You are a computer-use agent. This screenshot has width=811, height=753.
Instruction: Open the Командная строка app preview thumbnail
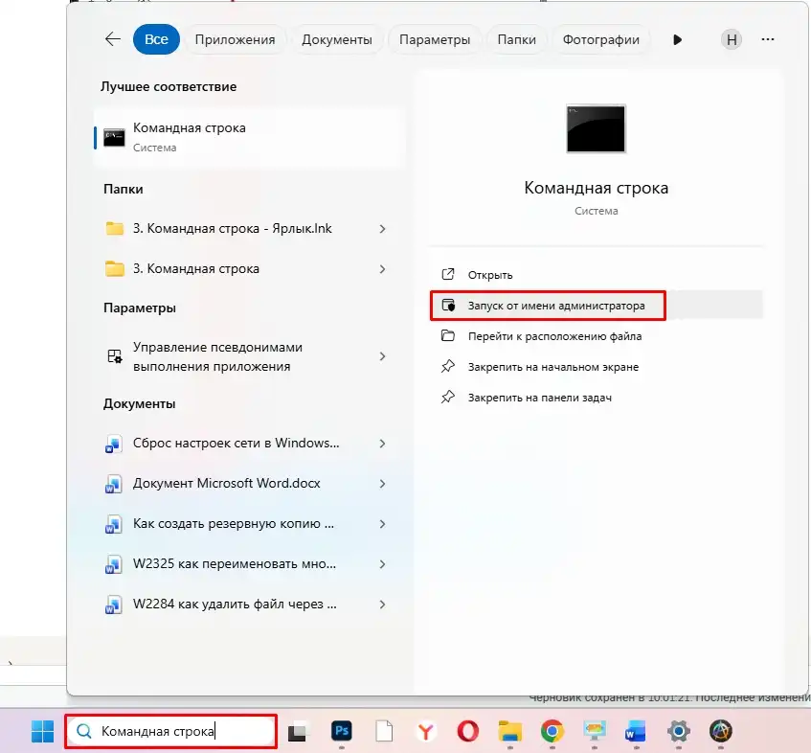pyautogui.click(x=596, y=128)
